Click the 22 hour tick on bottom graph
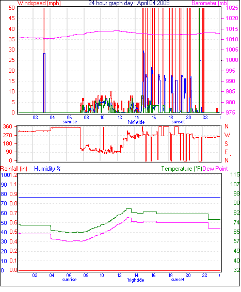Screen dimensions: 241x292 (204, 275)
